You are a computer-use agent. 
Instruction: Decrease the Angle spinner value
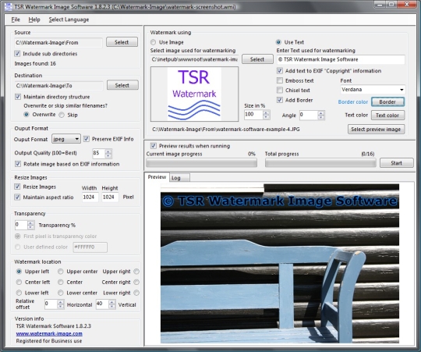[x=321, y=117]
